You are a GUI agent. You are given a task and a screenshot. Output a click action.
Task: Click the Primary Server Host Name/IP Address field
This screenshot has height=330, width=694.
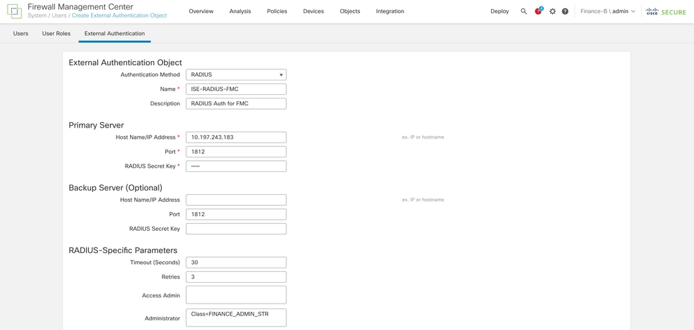[236, 137]
